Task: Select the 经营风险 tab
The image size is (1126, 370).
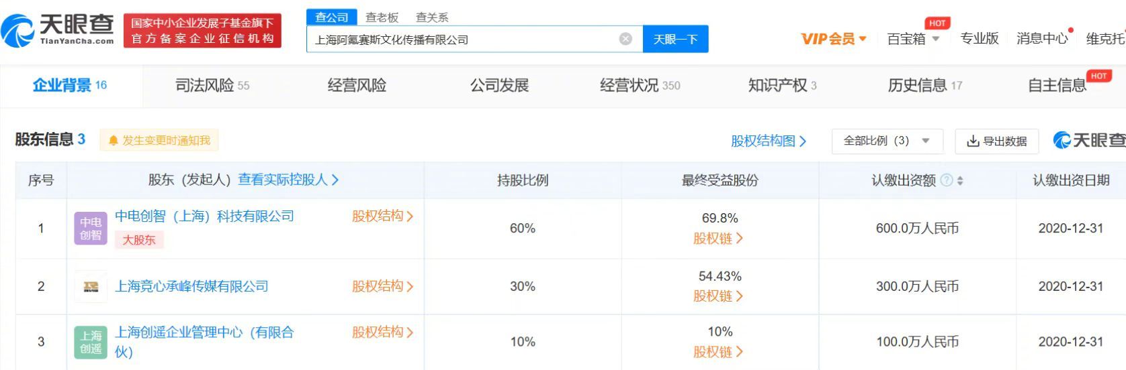Action: (357, 85)
